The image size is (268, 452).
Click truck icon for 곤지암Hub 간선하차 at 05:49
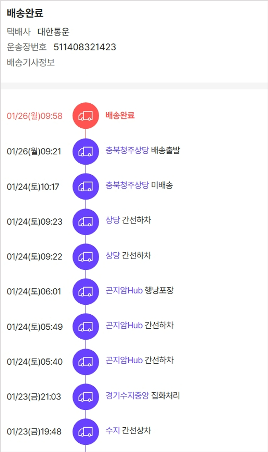click(x=86, y=326)
